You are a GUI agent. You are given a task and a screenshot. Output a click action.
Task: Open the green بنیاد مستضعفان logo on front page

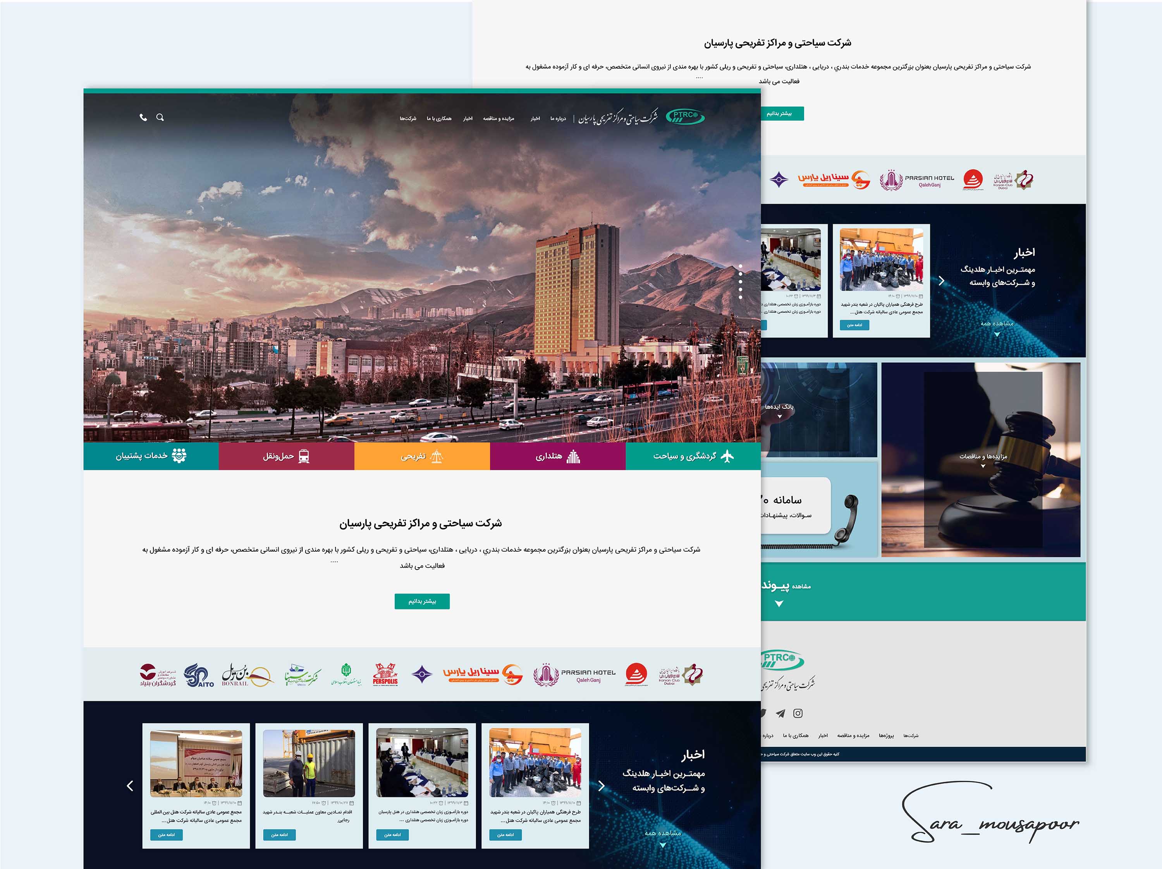click(x=346, y=675)
